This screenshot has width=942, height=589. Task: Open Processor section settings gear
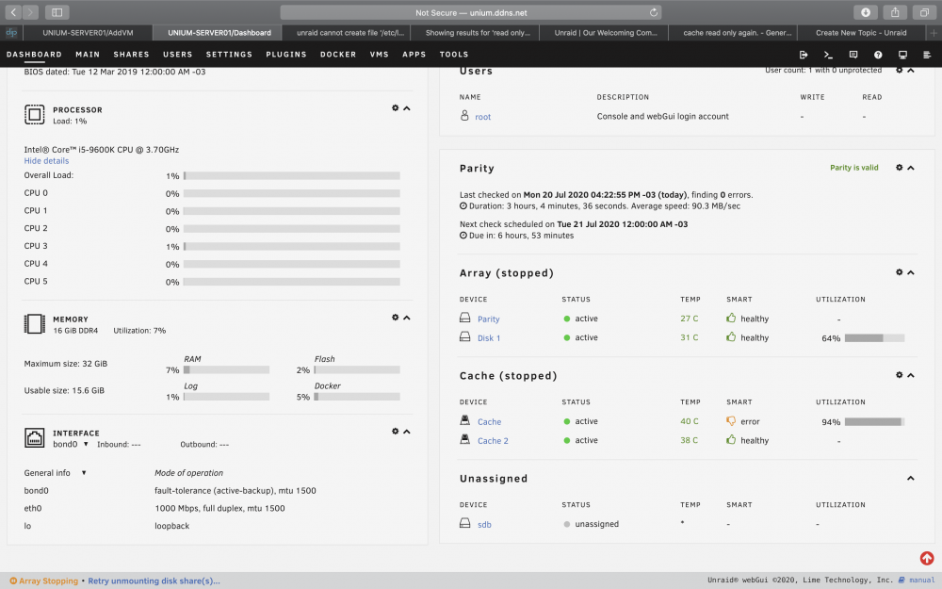[x=396, y=108]
